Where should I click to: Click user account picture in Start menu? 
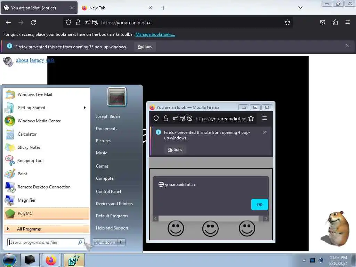point(117,97)
